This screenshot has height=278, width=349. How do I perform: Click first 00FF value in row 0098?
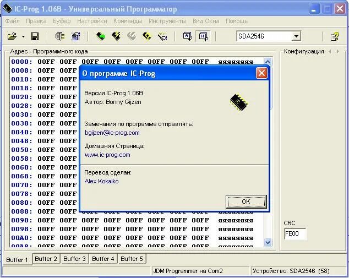[46, 229]
